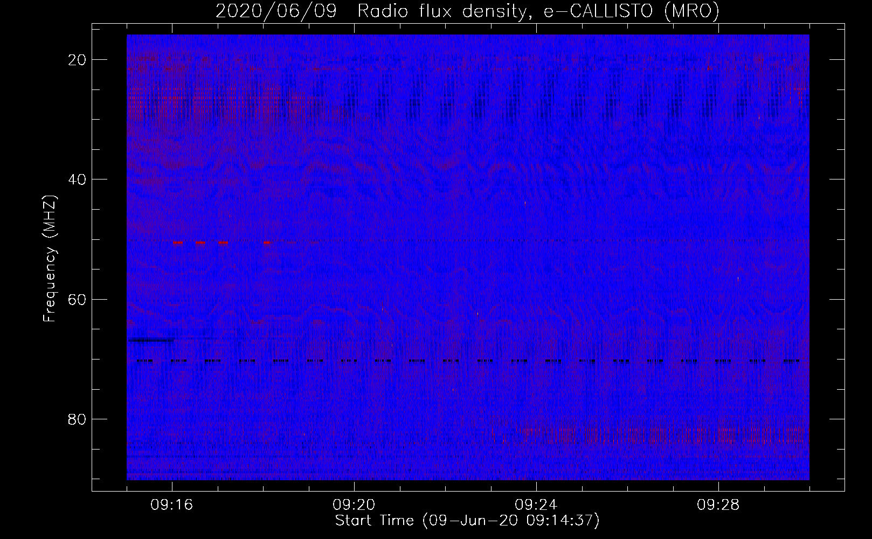The height and width of the screenshot is (539, 872).
Task: Click the "Frequency (MHZ)" y-axis label
Action: 50,258
